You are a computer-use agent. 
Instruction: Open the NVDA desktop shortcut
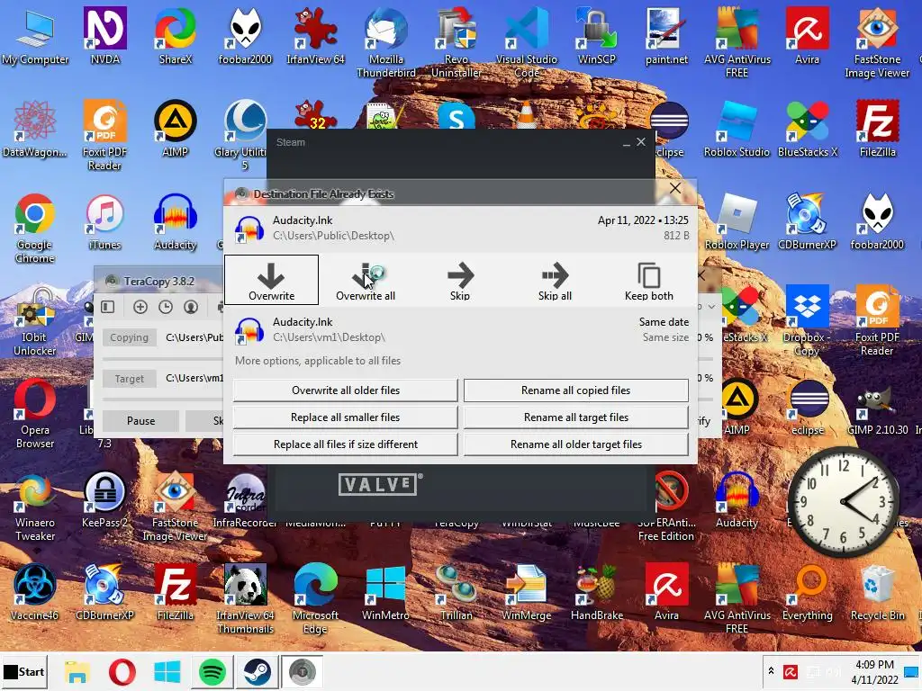[104, 35]
